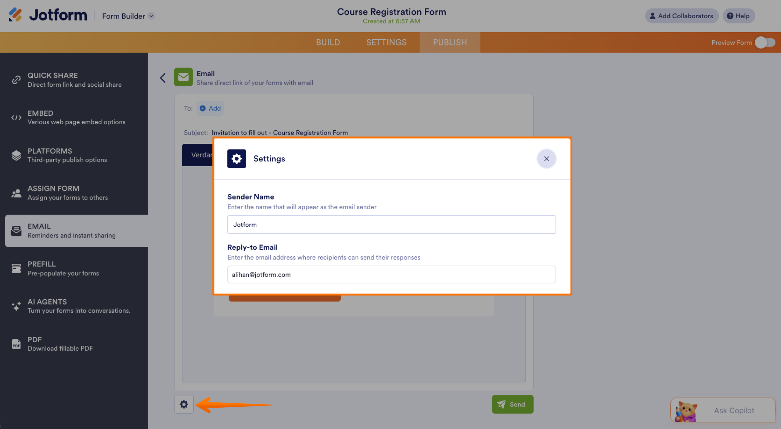Screen dimensions: 781x429
Task: Select the Platforms layers icon
Action: click(x=16, y=155)
